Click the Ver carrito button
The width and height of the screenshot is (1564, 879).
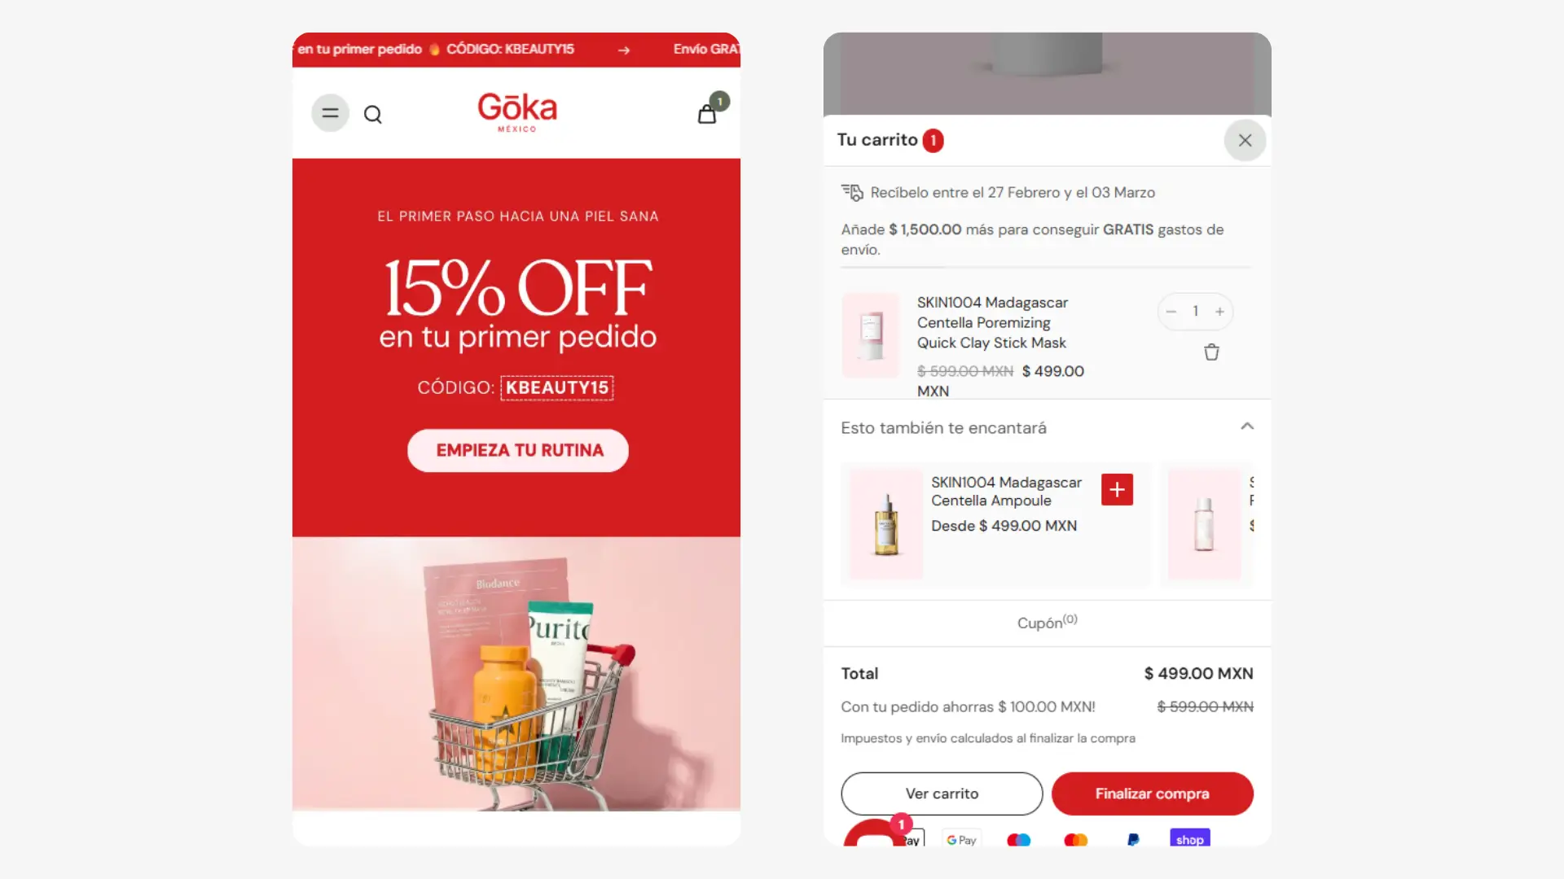[x=942, y=794]
